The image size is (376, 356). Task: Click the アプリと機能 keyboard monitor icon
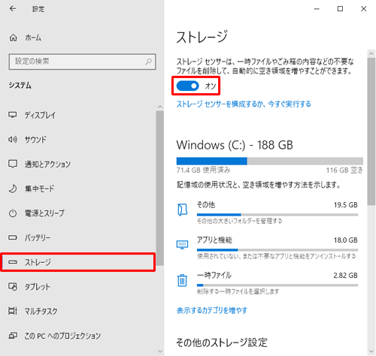click(x=182, y=245)
